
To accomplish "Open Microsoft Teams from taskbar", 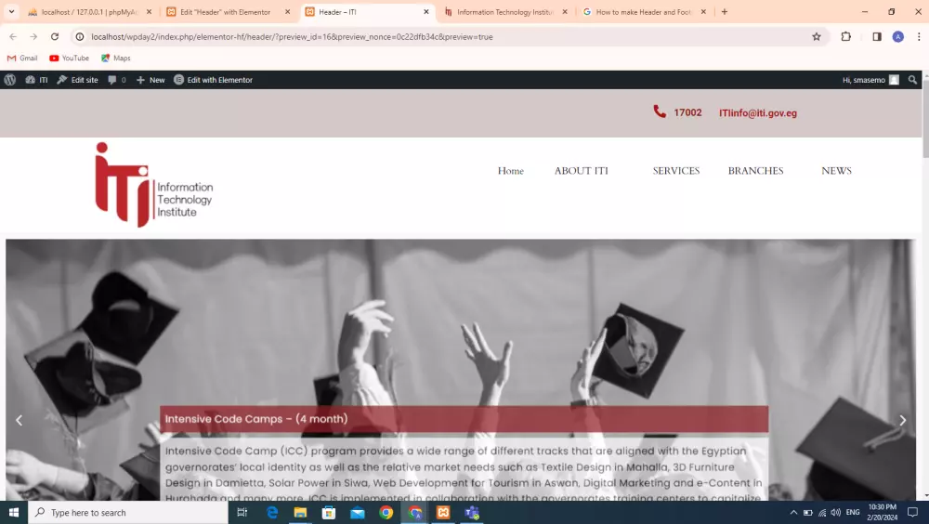I will [x=472, y=513].
